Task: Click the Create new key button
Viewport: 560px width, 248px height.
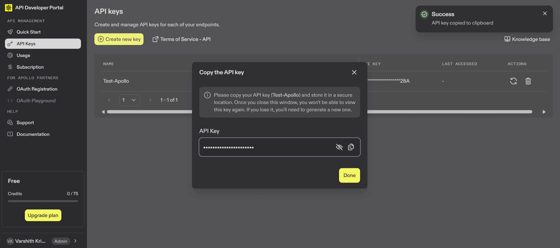Action: [x=119, y=39]
